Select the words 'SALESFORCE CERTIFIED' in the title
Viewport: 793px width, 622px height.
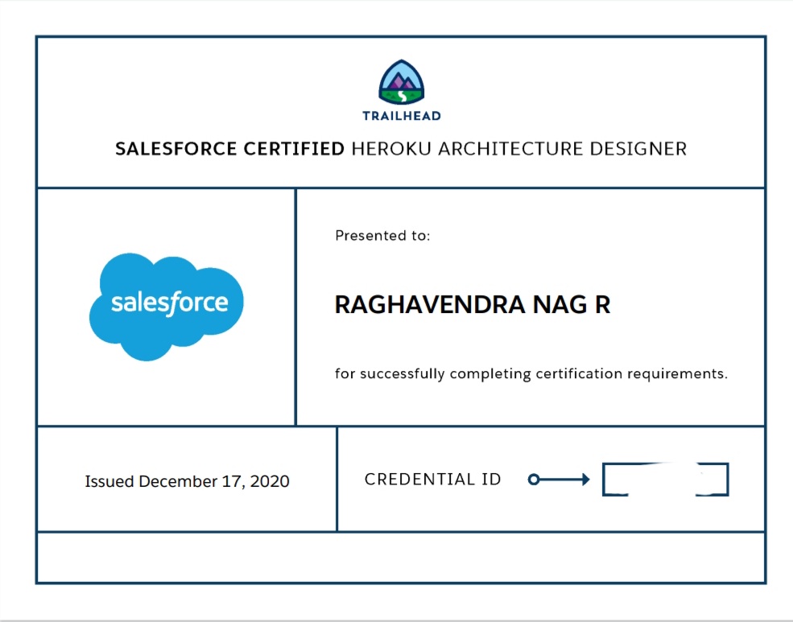tap(229, 149)
